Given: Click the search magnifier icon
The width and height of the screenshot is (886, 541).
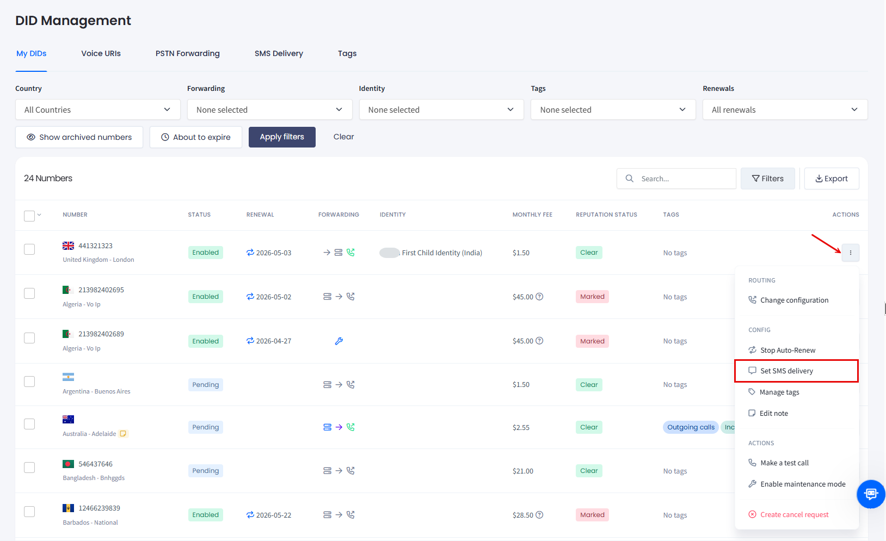Looking at the screenshot, I should pyautogui.click(x=630, y=179).
